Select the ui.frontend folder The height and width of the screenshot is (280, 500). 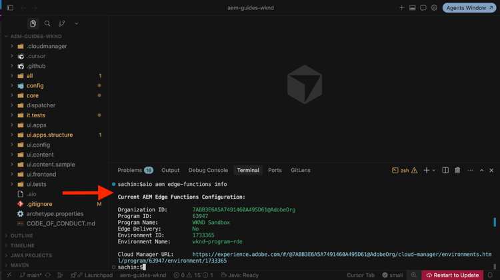[x=41, y=175]
